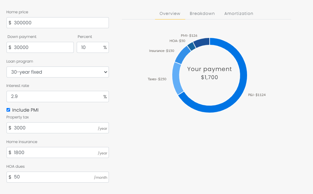The width and height of the screenshot is (313, 194).
Task: Select the Overview tab
Action: coord(170,14)
